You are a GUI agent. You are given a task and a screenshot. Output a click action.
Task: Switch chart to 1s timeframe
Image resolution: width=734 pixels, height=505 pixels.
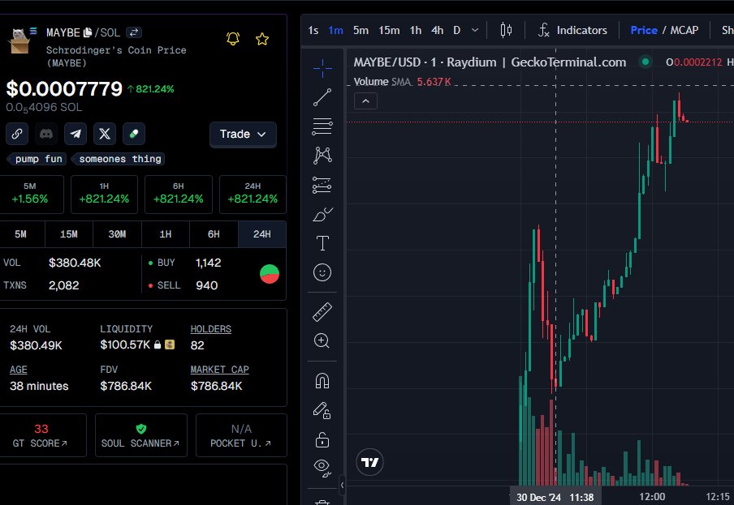[313, 30]
